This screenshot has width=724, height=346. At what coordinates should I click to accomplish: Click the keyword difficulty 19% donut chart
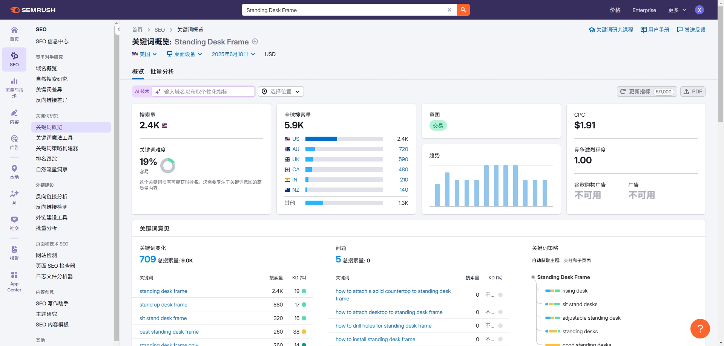pyautogui.click(x=168, y=165)
